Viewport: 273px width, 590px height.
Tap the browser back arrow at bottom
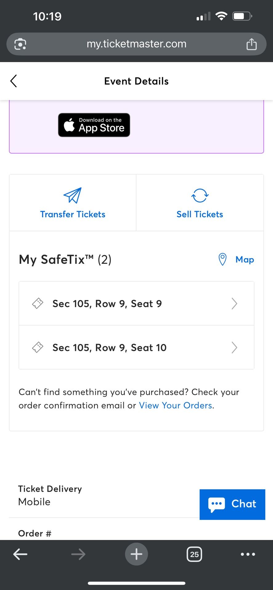pos(20,554)
